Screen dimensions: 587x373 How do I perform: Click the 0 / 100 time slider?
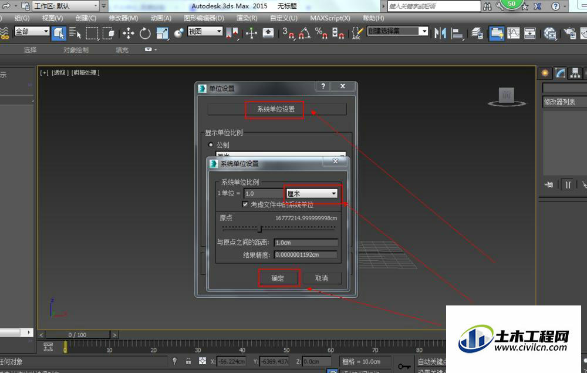pos(77,334)
